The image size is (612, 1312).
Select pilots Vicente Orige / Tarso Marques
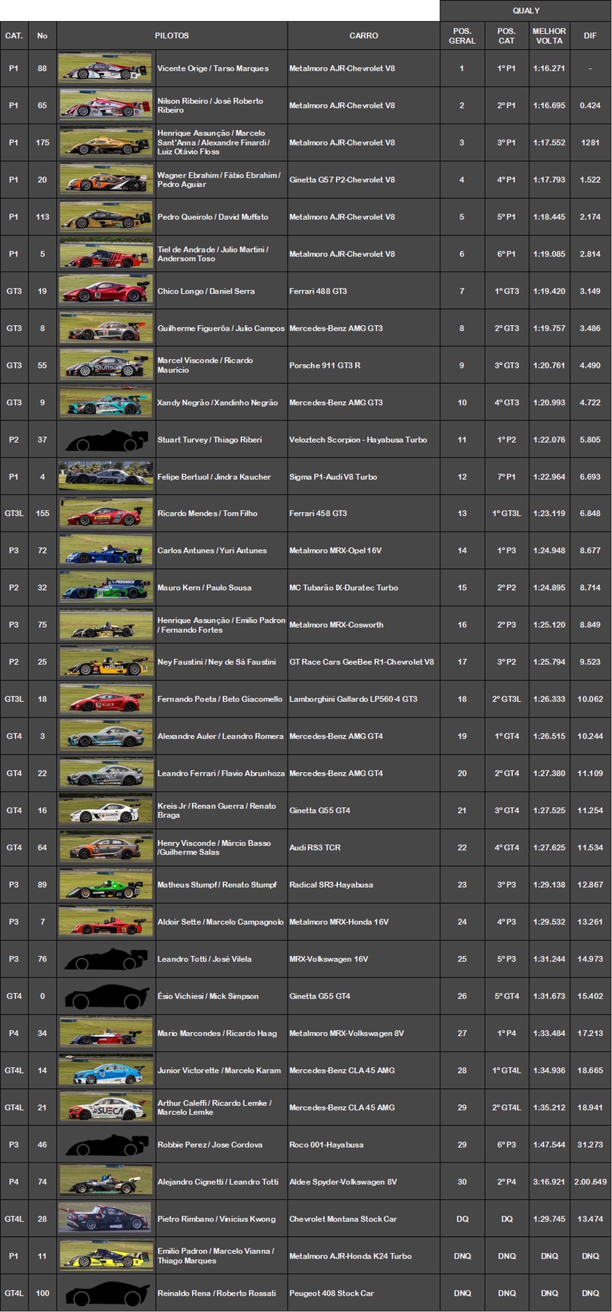point(213,68)
